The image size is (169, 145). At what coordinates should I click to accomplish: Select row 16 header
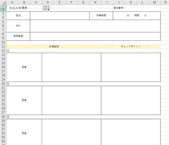[3, 67]
